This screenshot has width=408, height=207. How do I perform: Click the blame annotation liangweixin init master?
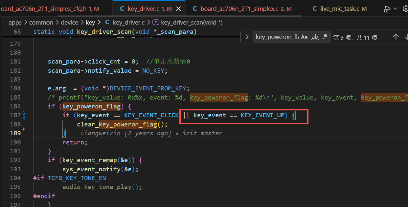[151, 133]
